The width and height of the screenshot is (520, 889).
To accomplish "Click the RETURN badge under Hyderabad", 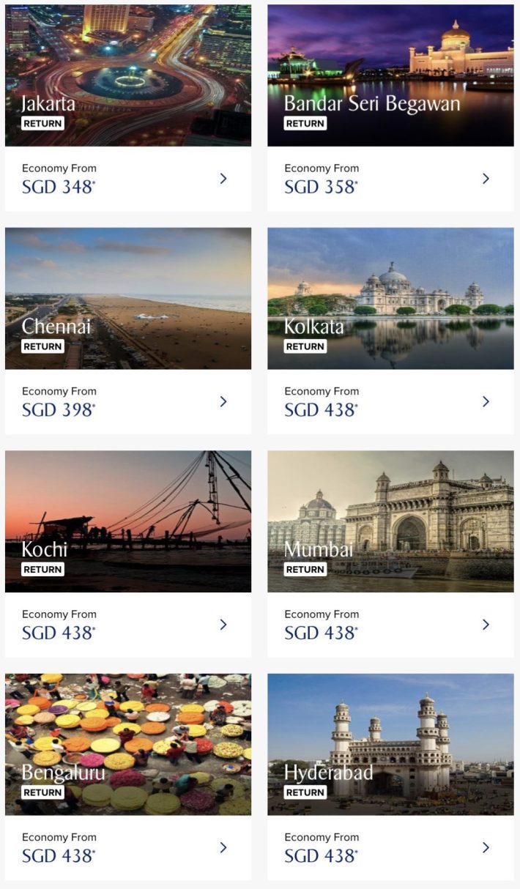I will 305,792.
